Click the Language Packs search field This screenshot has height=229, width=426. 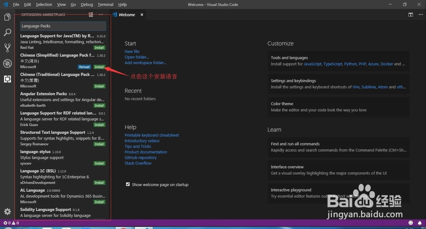63,26
